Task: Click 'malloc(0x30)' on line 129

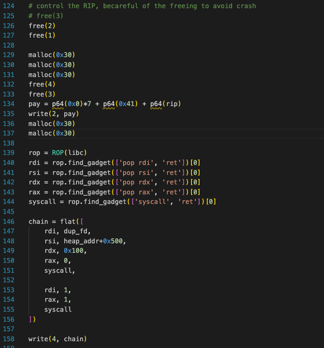Action: 52,55
